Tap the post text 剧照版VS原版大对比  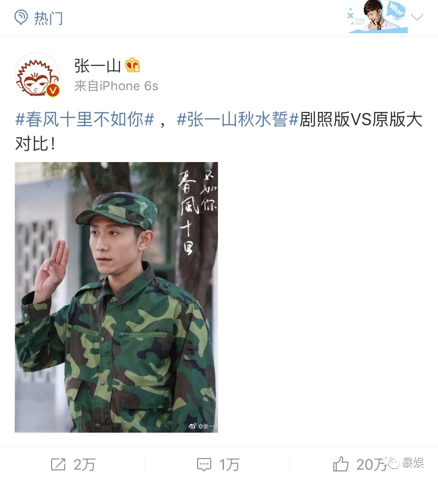pyautogui.click(x=219, y=131)
